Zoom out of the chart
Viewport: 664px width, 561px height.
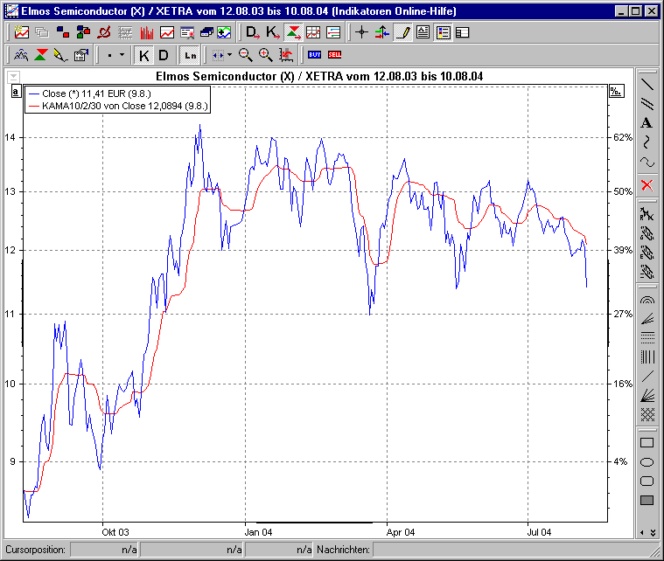tap(246, 54)
